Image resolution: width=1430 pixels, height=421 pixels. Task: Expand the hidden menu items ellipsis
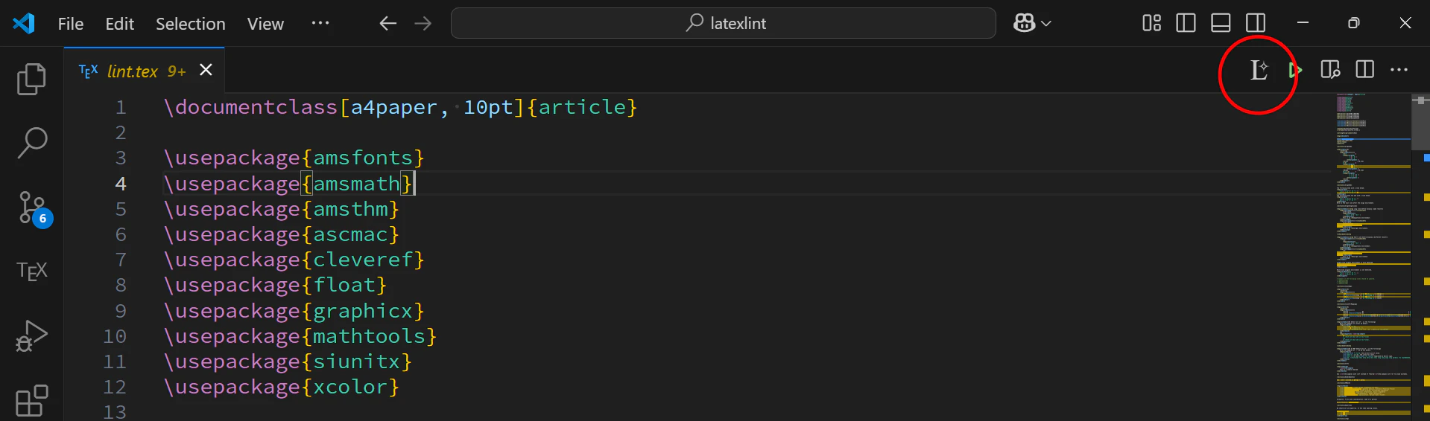point(320,23)
